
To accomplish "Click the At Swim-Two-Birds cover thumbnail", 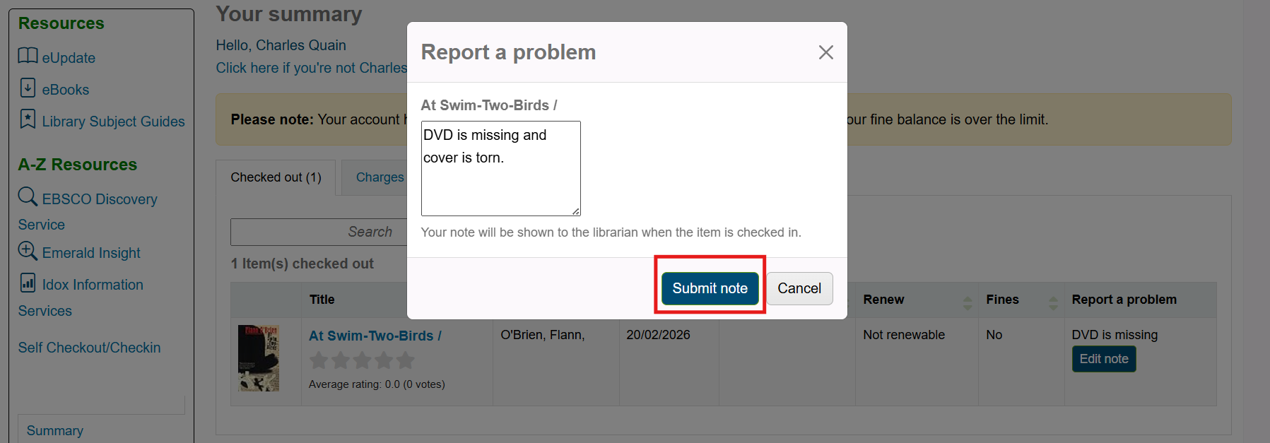I will [x=259, y=358].
